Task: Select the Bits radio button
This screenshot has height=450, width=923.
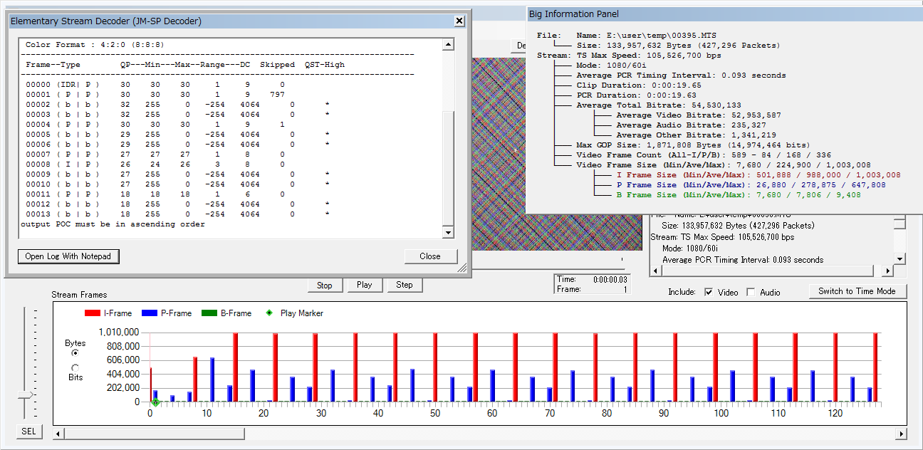Action: (75, 367)
